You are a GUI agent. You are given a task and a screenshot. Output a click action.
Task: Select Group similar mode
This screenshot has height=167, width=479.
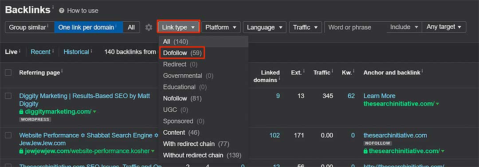pos(30,27)
